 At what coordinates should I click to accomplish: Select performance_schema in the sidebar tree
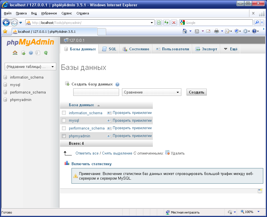coord(28,92)
